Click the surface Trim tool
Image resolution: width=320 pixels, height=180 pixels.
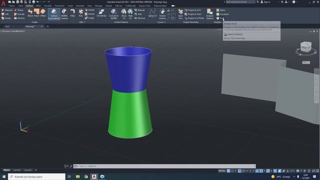click(x=81, y=13)
